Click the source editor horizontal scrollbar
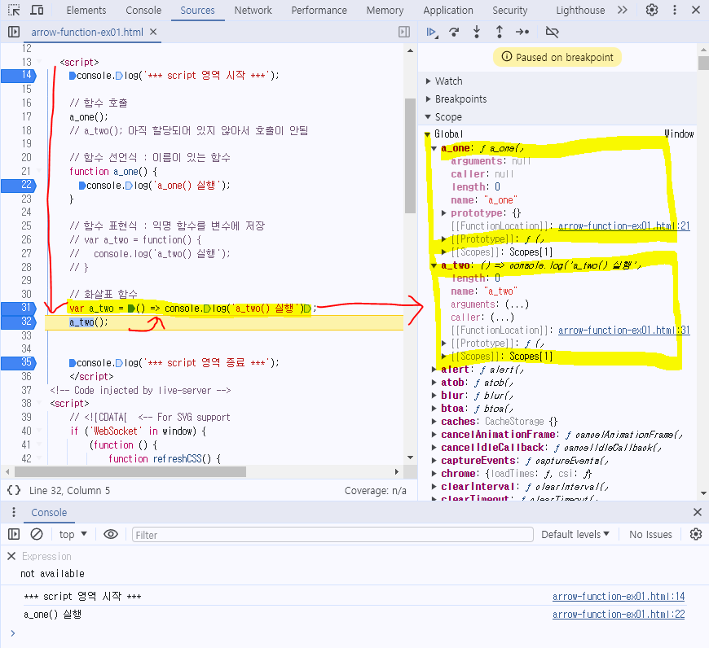709x648 pixels. tap(130, 472)
